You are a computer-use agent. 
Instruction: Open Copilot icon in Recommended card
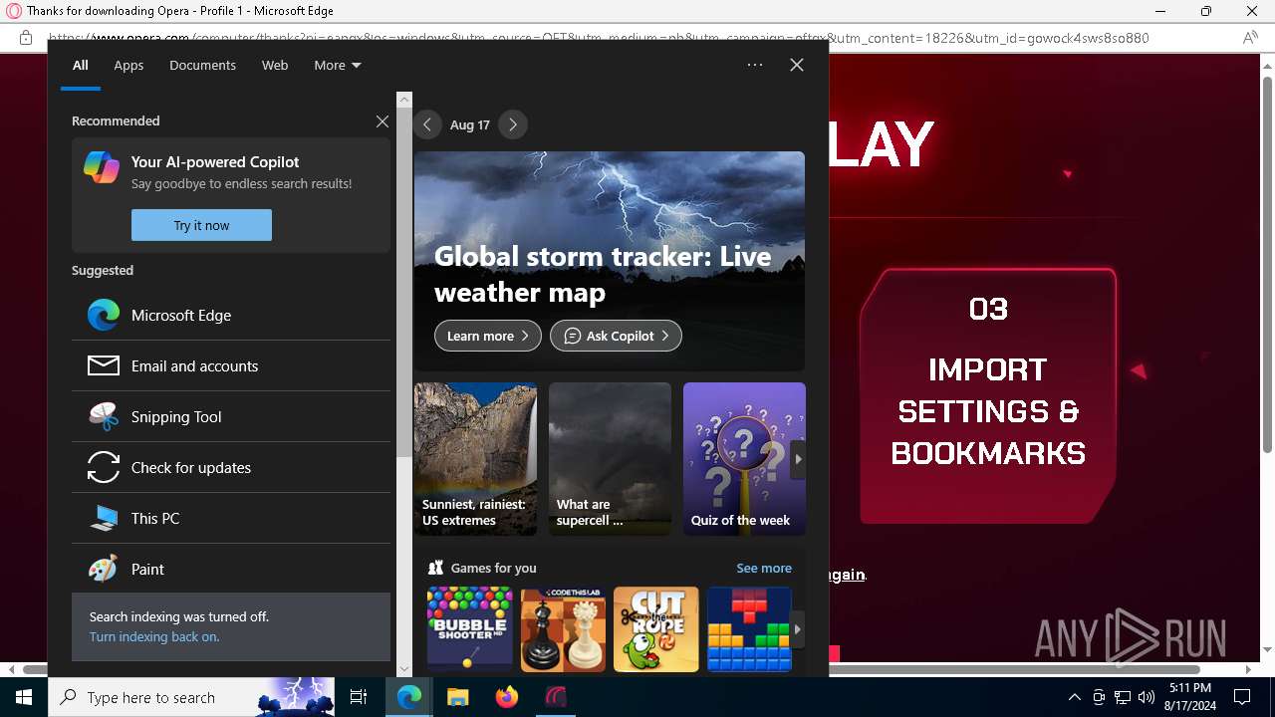click(x=102, y=166)
